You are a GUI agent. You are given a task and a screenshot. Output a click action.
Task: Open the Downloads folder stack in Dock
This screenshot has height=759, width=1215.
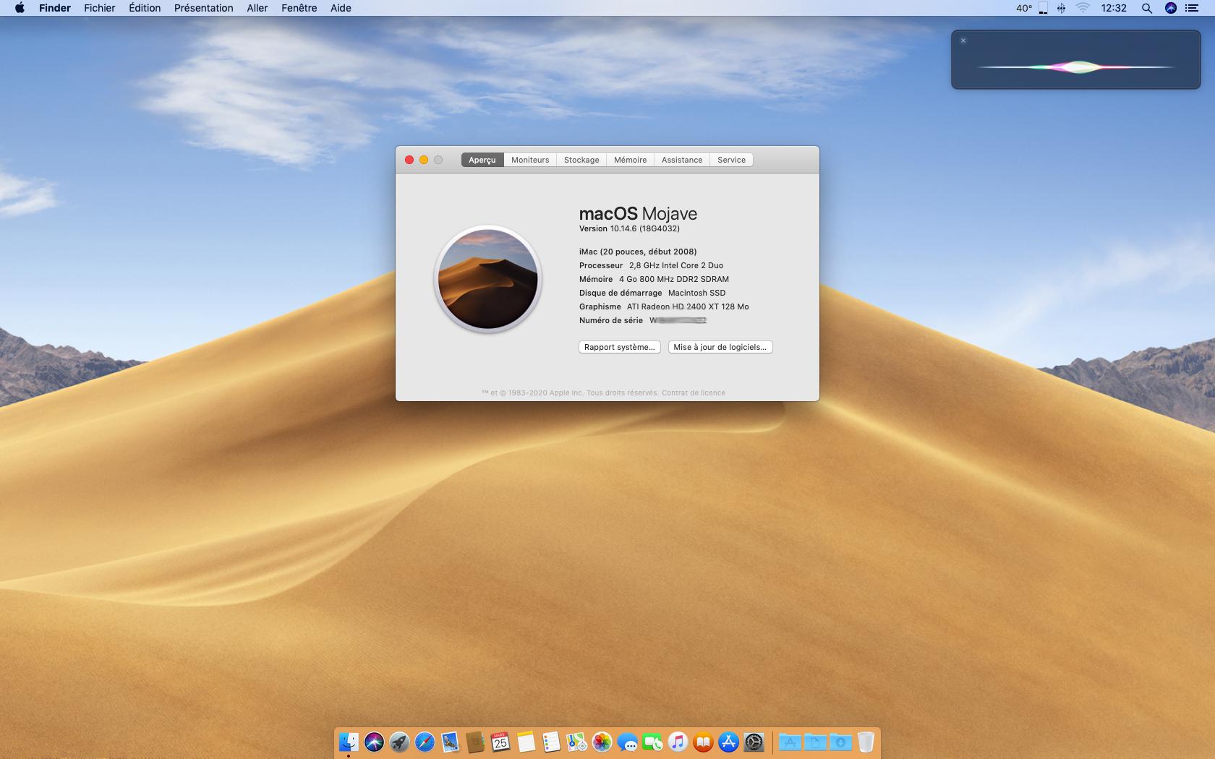840,742
